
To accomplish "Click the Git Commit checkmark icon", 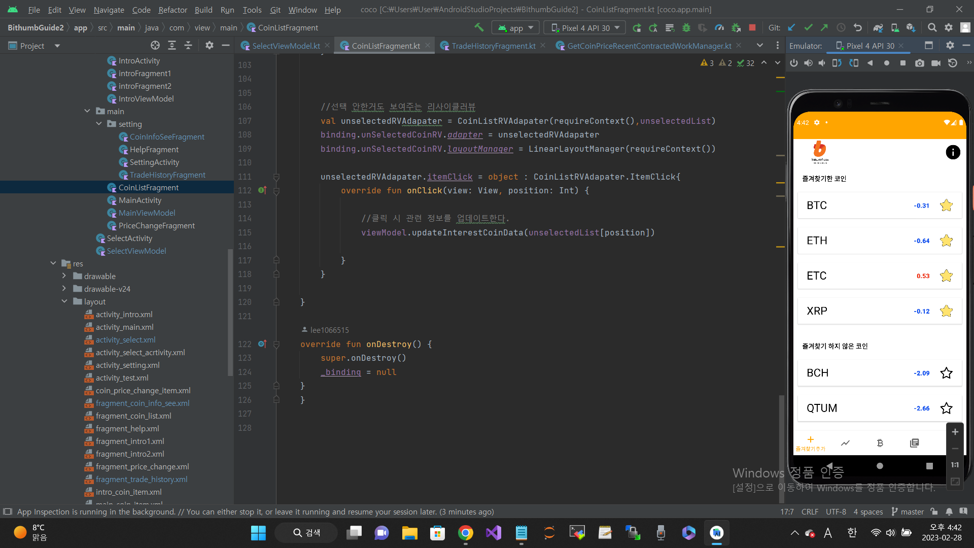I will 808,28.
